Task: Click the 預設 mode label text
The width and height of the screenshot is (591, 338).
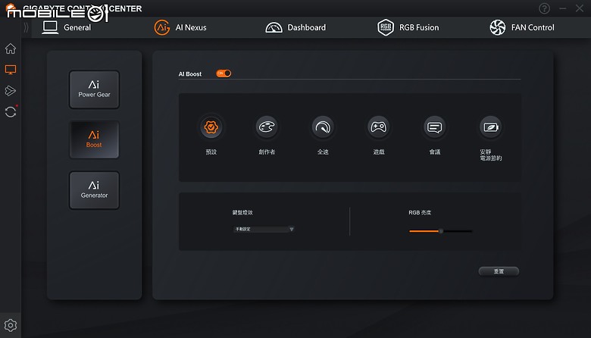Action: 211,152
